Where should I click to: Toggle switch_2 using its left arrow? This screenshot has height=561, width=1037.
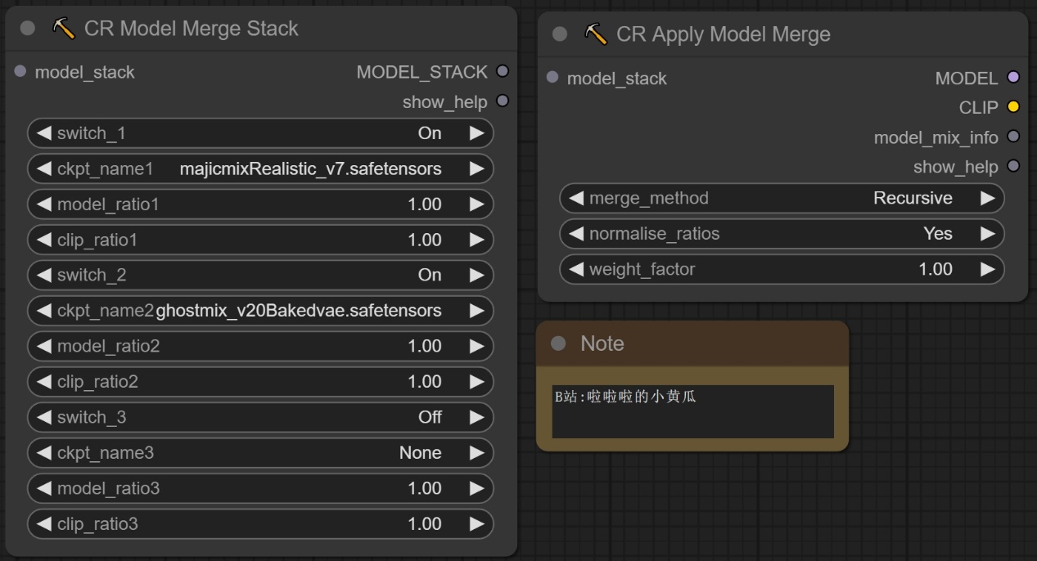tap(44, 275)
